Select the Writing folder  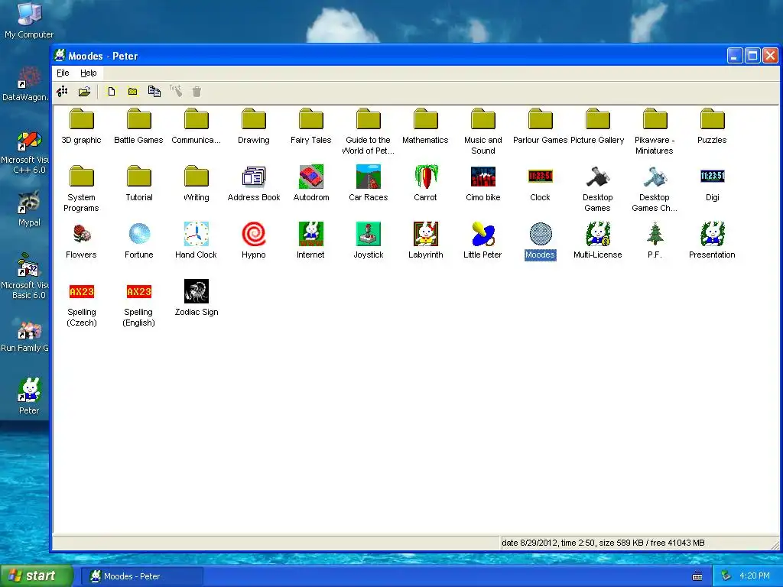[x=197, y=177]
